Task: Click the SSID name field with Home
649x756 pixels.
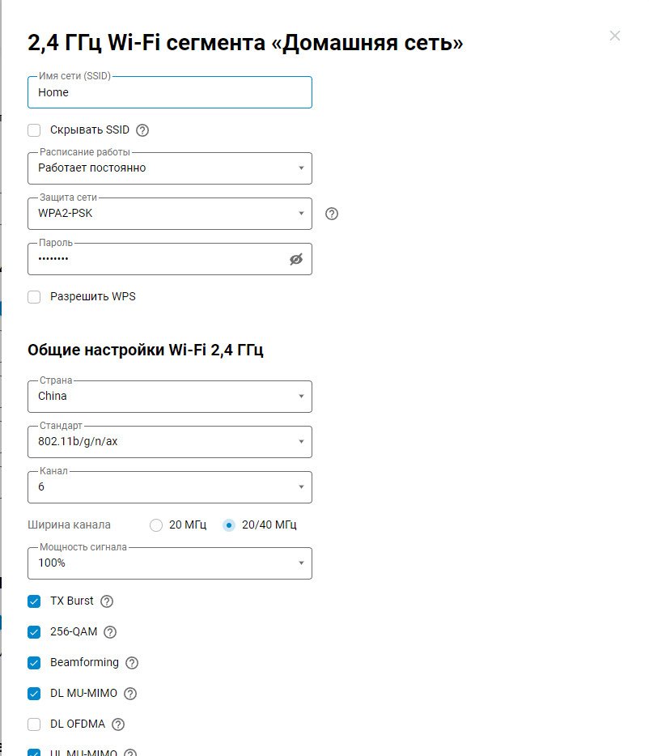Action: 170,92
